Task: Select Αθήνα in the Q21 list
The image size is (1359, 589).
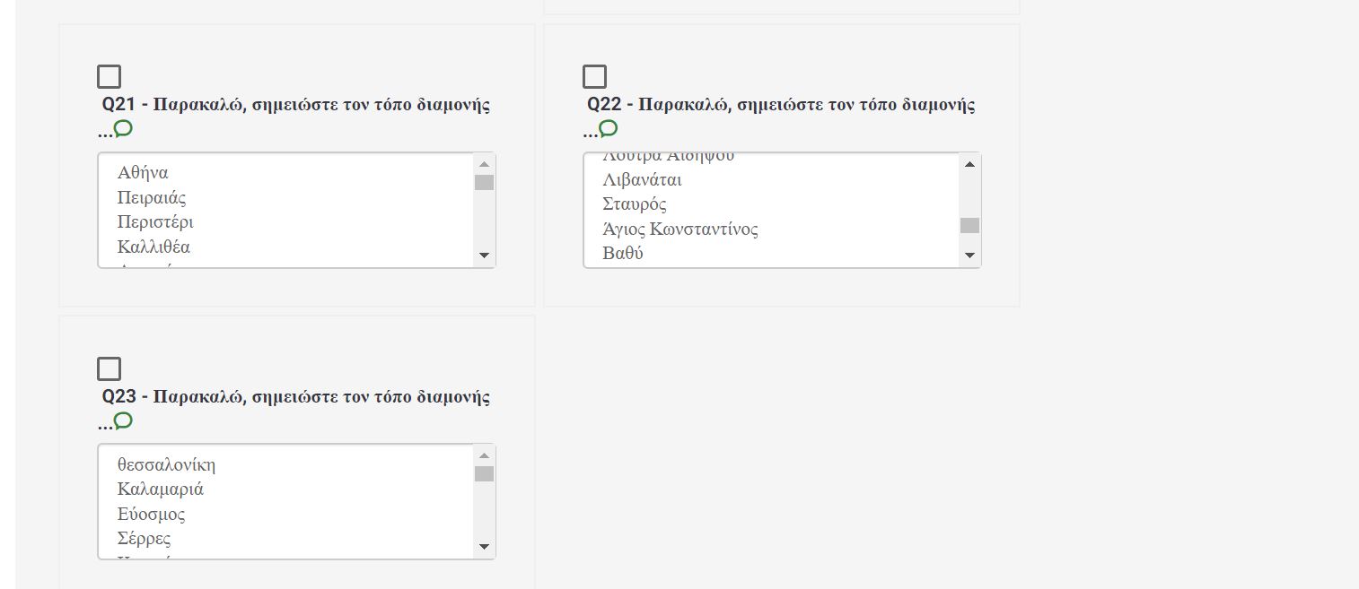Action: [x=143, y=173]
